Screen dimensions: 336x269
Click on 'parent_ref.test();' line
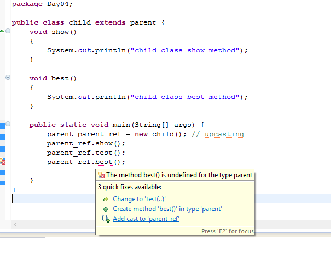tap(86, 153)
